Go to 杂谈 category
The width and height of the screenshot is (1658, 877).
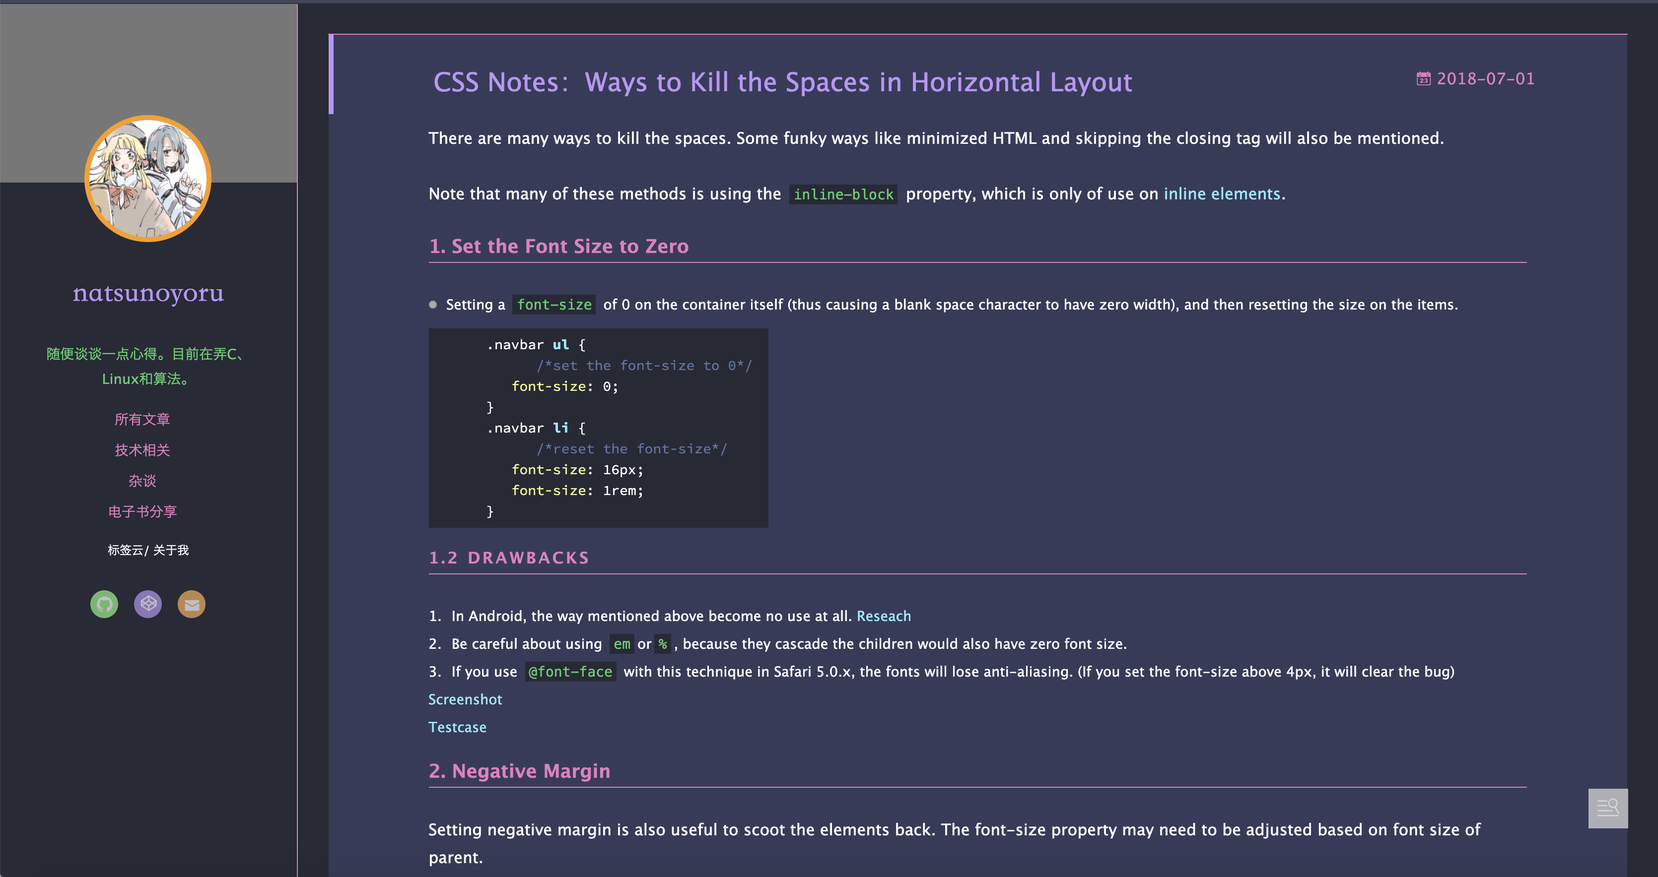[x=142, y=481]
